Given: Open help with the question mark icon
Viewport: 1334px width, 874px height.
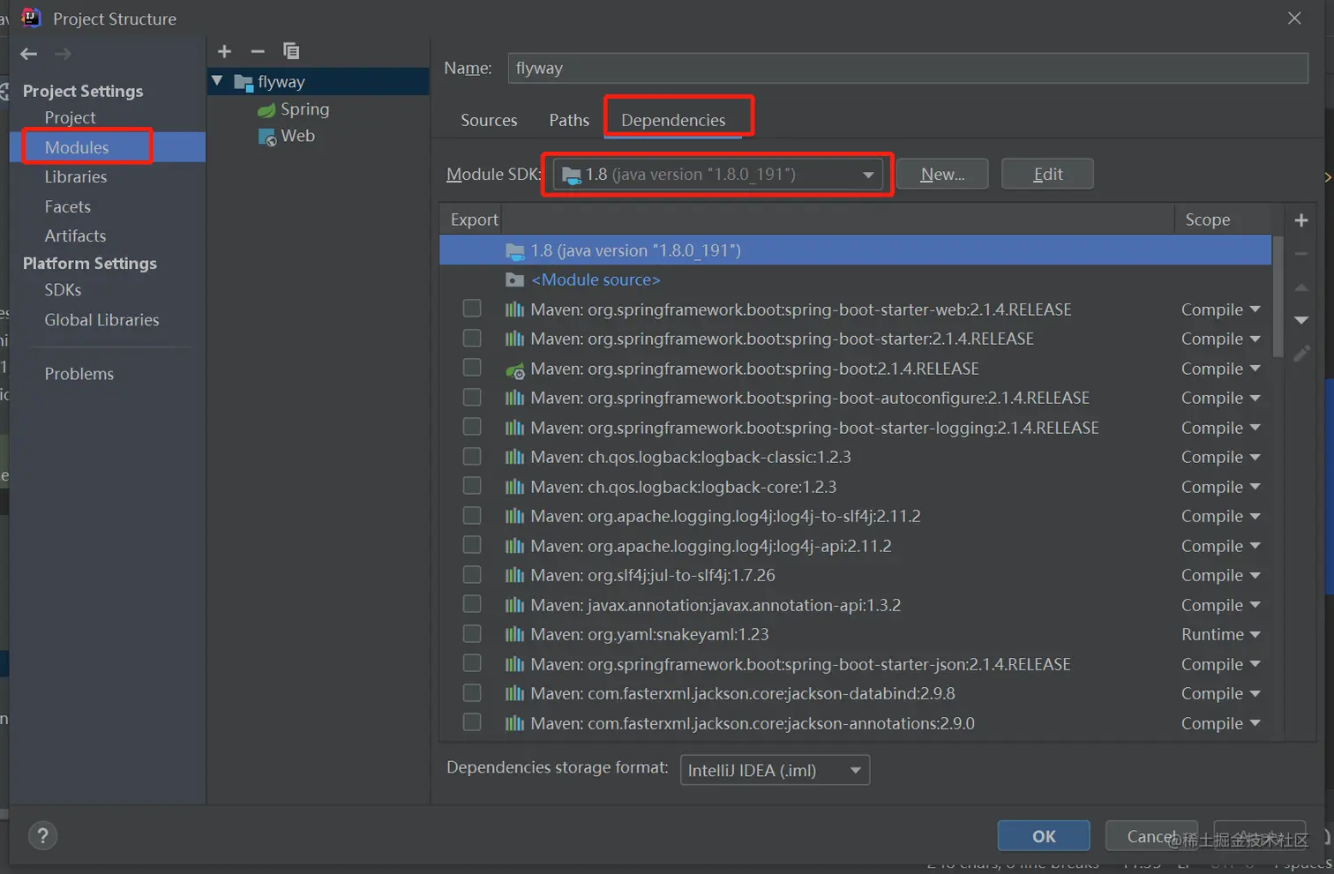Looking at the screenshot, I should pos(42,835).
